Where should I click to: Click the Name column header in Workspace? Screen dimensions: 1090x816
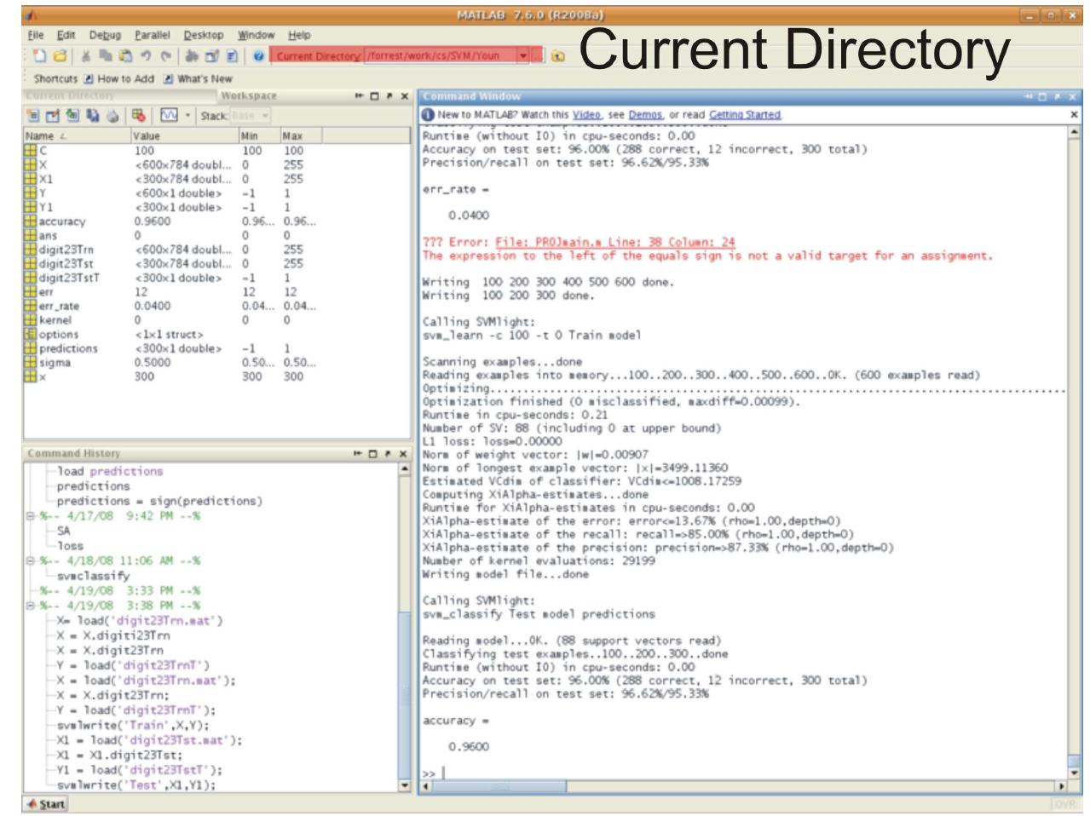tap(77, 135)
